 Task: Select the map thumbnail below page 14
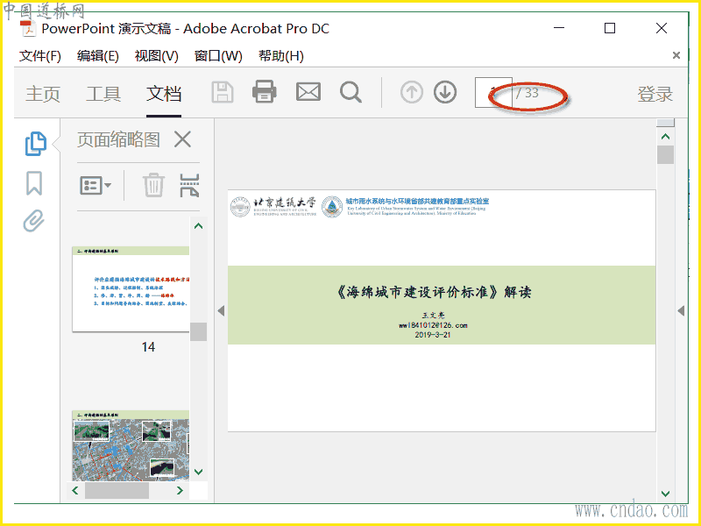click(131, 445)
